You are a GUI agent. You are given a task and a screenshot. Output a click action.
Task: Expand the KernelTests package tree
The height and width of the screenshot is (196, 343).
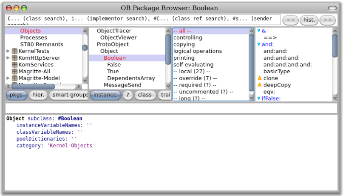8,51
